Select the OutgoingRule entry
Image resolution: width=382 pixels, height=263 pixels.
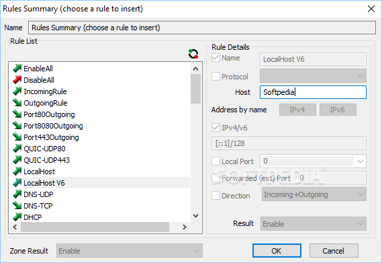[46, 103]
